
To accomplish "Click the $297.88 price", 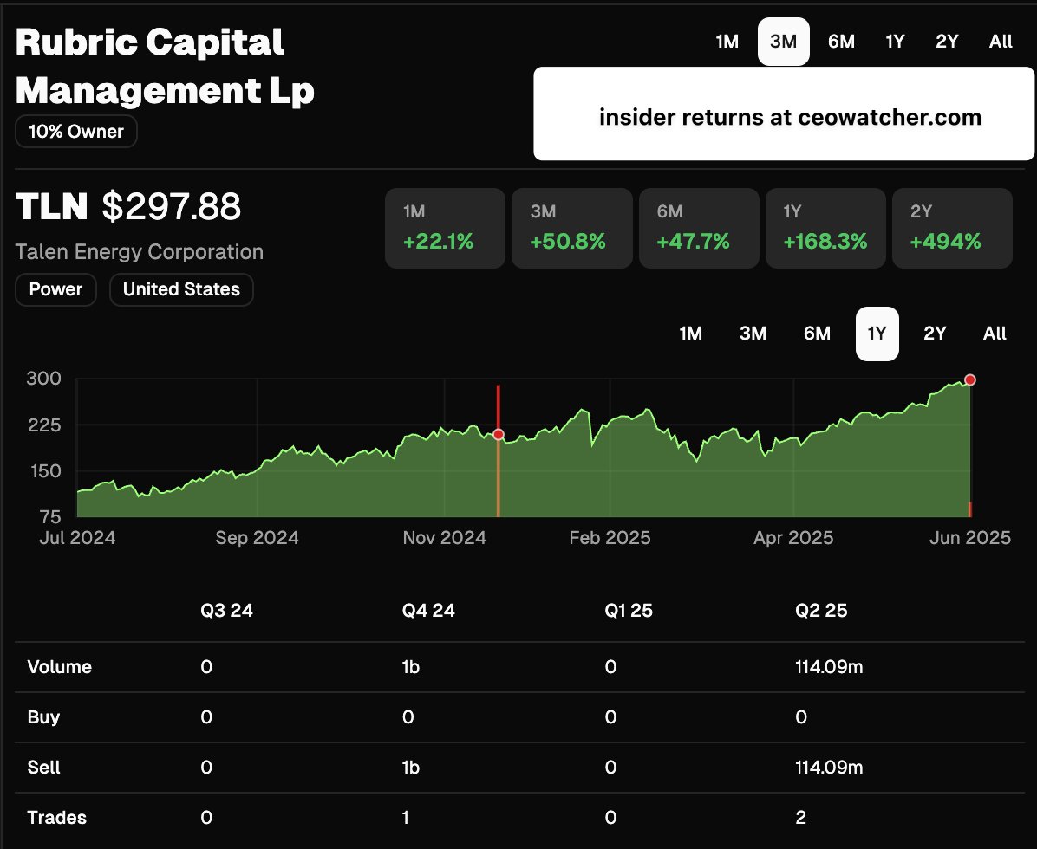I will [x=172, y=206].
